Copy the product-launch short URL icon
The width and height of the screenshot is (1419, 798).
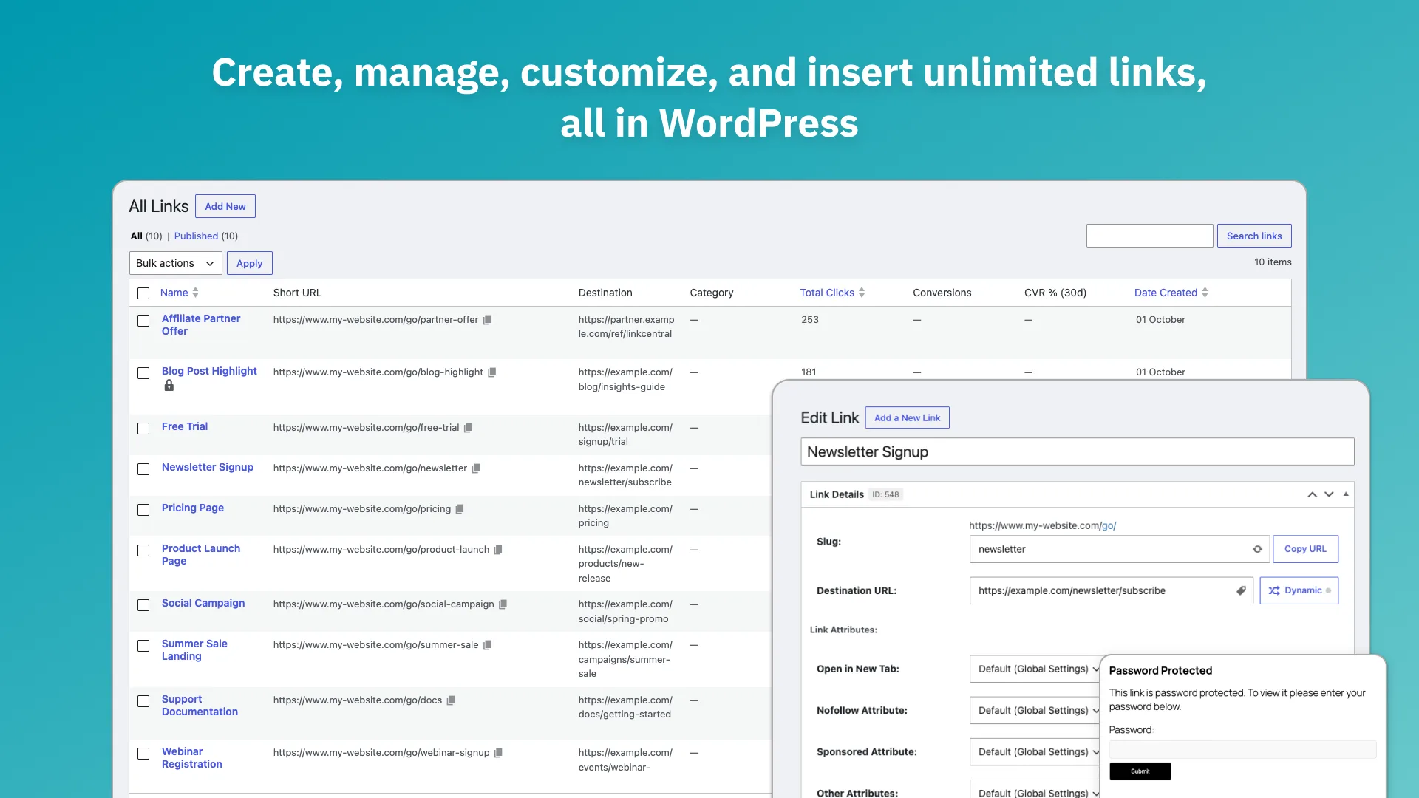498,550
